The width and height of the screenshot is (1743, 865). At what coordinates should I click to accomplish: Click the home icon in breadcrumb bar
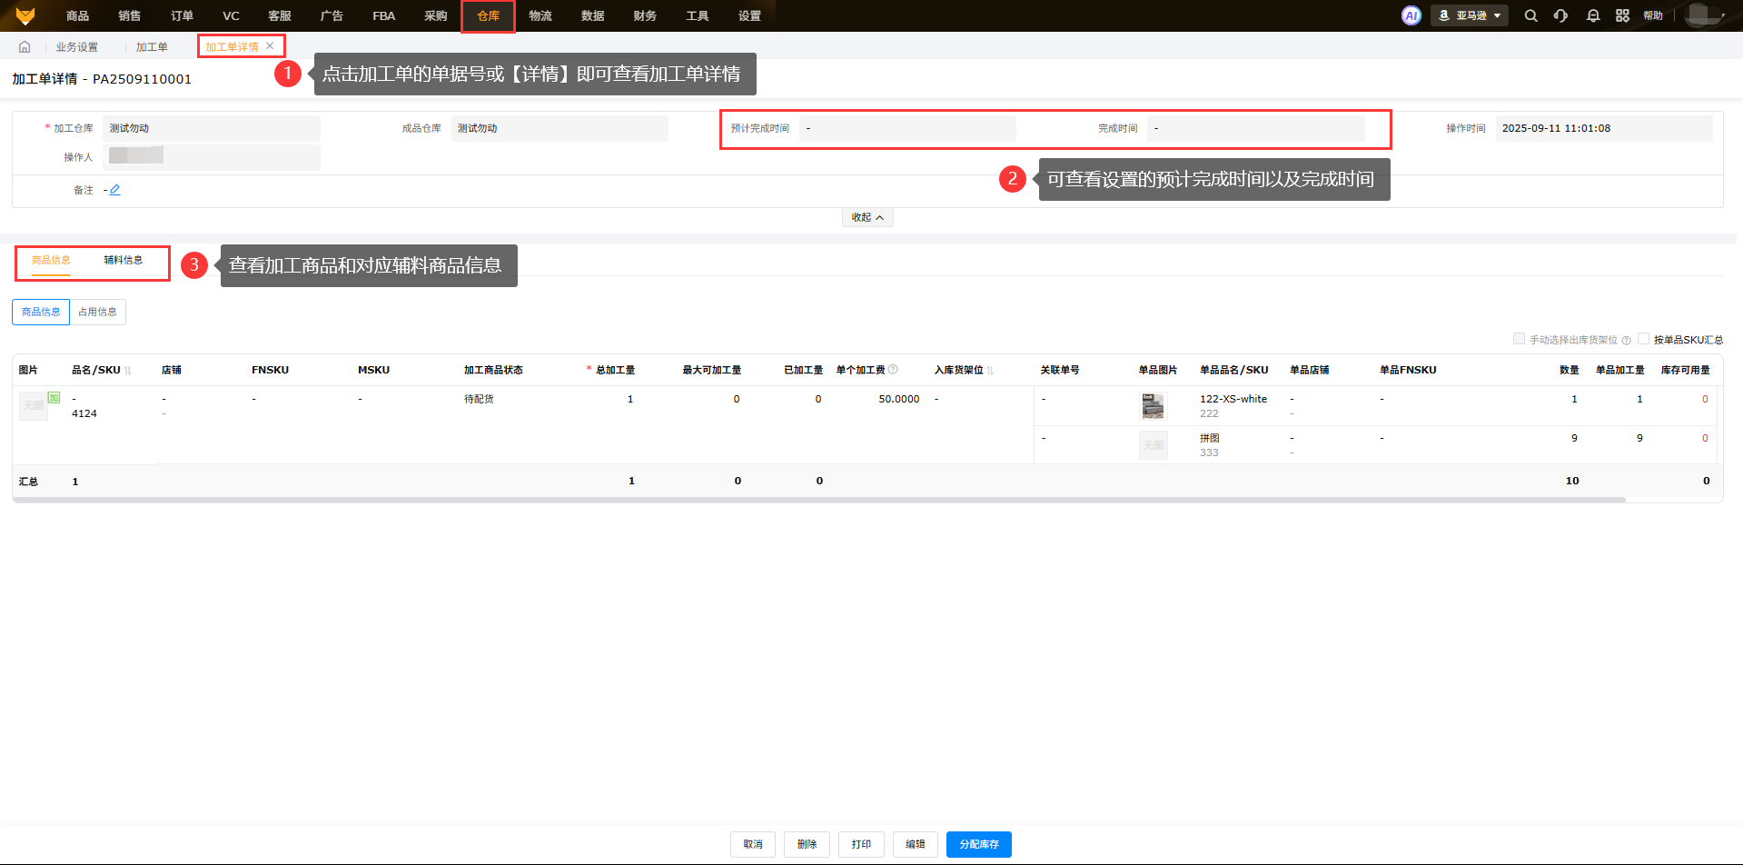click(x=25, y=47)
